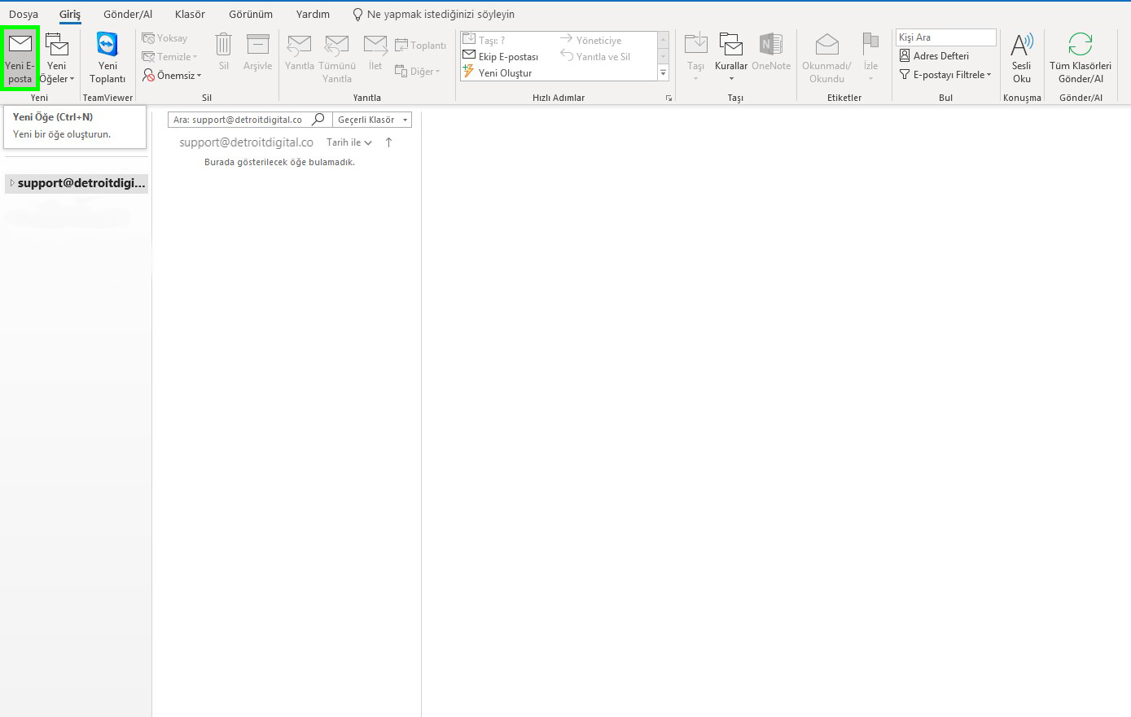Switch to the Görünüm ribbon tab

coord(250,14)
